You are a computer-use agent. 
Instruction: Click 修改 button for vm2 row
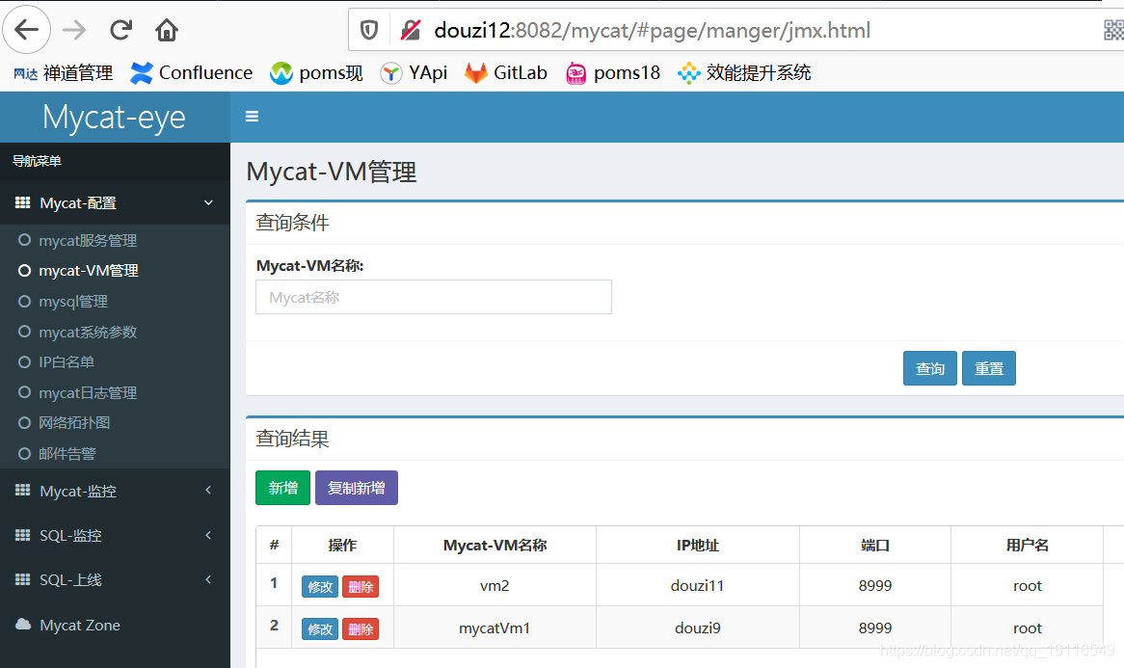point(320,587)
